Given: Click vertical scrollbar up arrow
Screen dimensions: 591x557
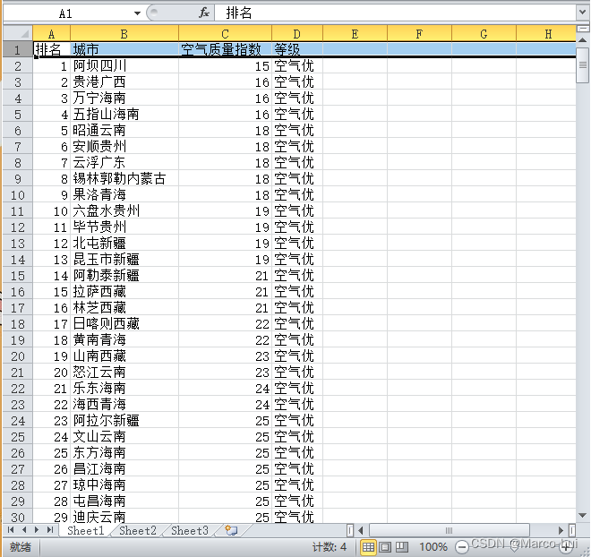Looking at the screenshot, I should click(x=583, y=40).
